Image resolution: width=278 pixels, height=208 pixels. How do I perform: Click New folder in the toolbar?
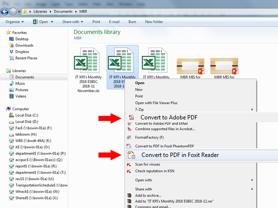pos(154,22)
